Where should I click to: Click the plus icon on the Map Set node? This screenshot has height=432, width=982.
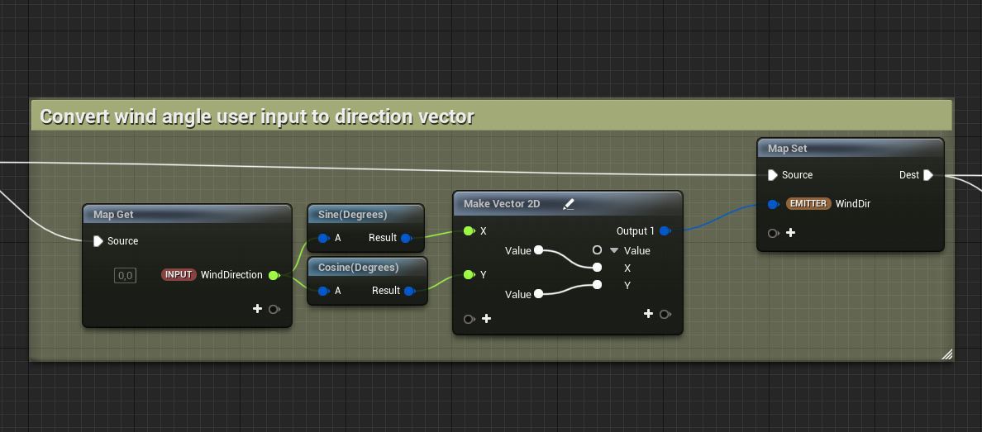(790, 233)
